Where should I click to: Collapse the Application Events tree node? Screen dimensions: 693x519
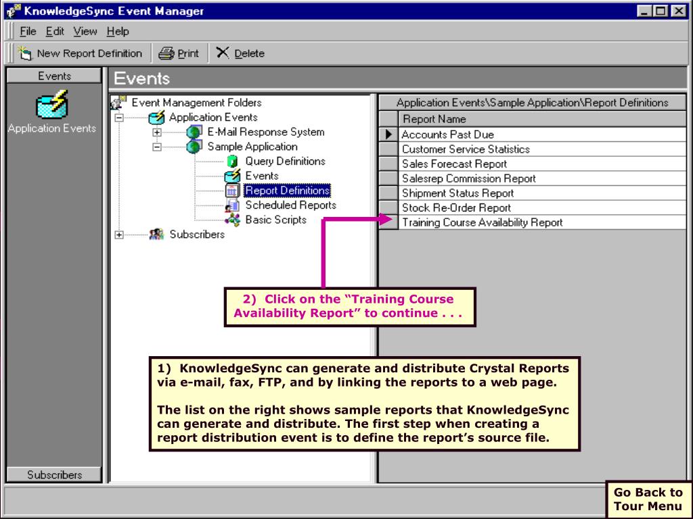119,118
